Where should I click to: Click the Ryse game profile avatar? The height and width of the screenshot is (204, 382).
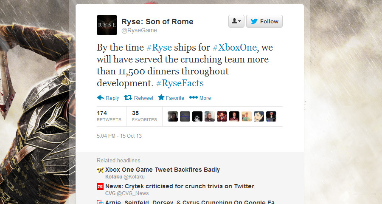point(107,25)
